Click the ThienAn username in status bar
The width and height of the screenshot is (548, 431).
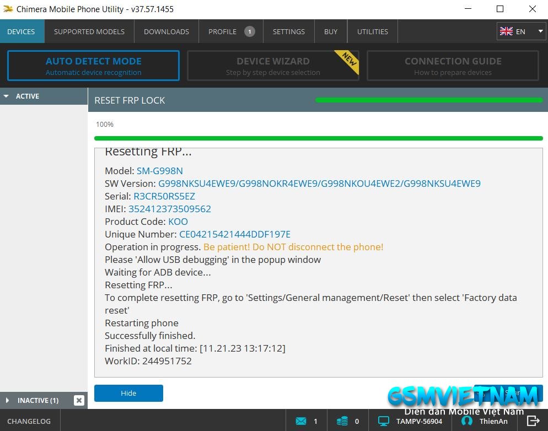(493, 421)
